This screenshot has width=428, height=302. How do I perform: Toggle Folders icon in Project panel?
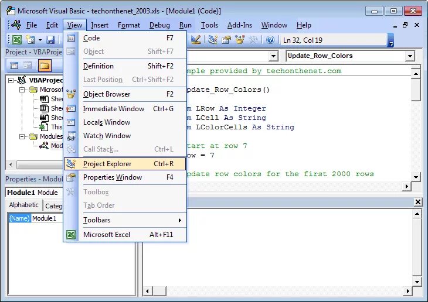point(45,66)
